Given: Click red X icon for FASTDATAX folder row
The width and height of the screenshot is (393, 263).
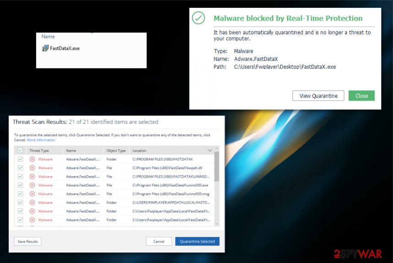Looking at the screenshot, I should (32, 159).
